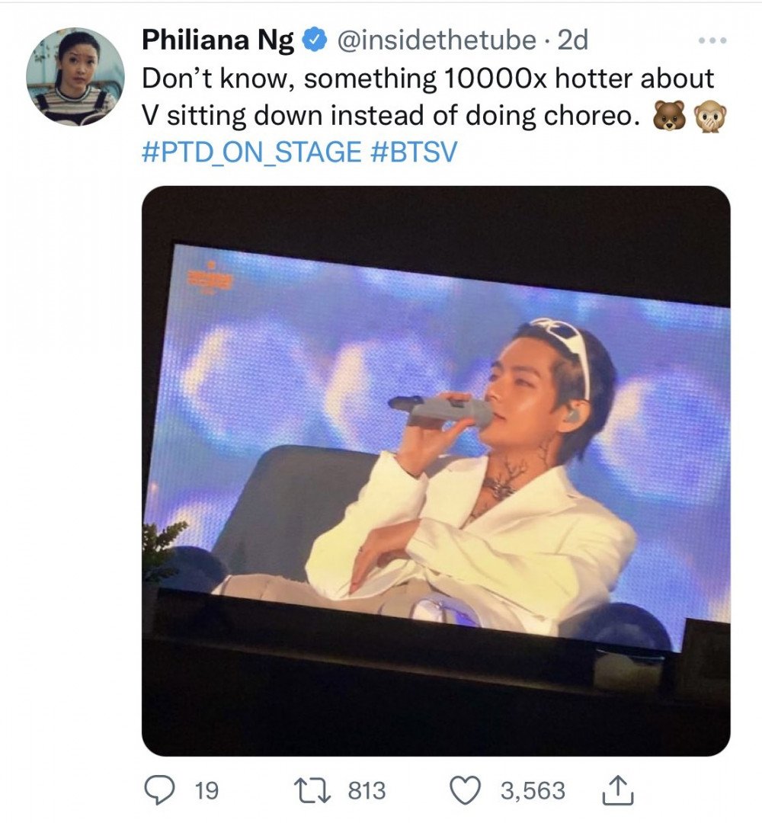Click the monkey emoji in tweet
The image size is (762, 823).
711,117
